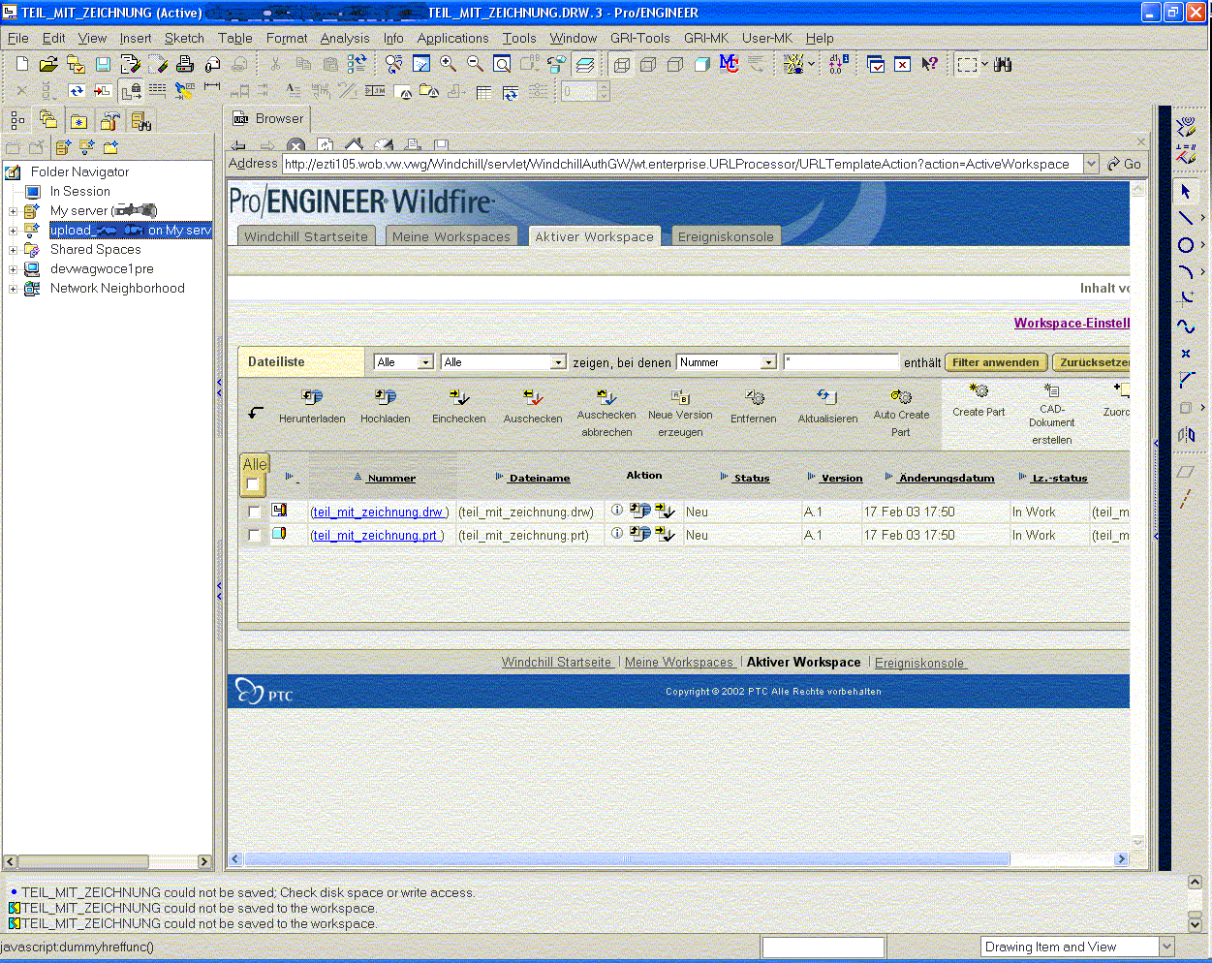The image size is (1212, 963).
Task: Click the Address URL input field
Action: pos(683,164)
